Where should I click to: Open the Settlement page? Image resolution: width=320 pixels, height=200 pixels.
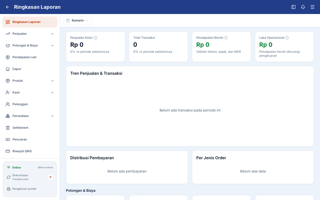[30, 128]
